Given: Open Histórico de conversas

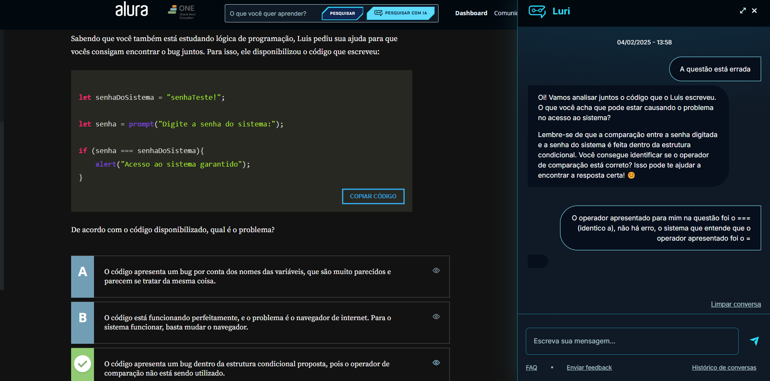Looking at the screenshot, I should 724,367.
